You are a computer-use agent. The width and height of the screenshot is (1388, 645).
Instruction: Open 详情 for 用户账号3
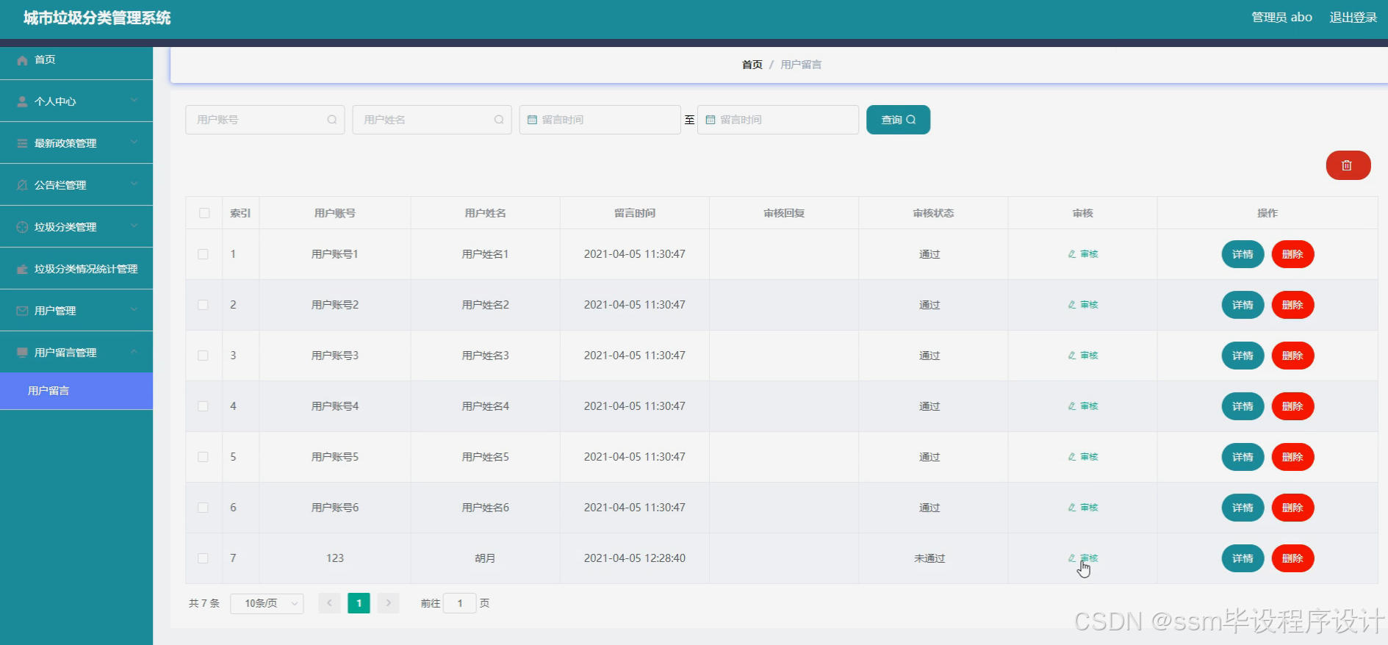point(1243,356)
